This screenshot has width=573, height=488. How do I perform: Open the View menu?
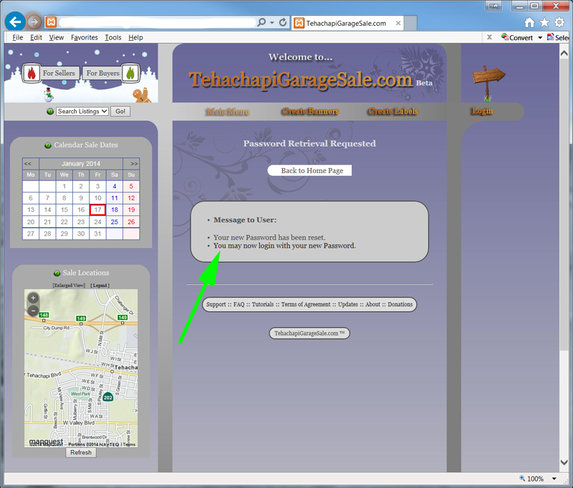(57, 37)
